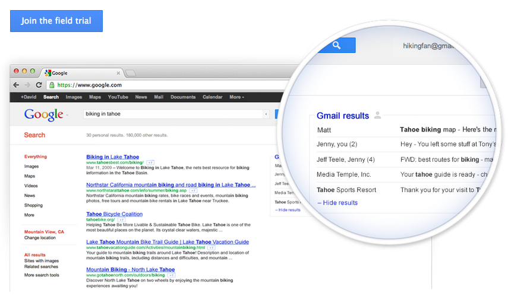The width and height of the screenshot is (508, 306).
Task: Click the blue magnifier search button
Action: tap(336, 45)
